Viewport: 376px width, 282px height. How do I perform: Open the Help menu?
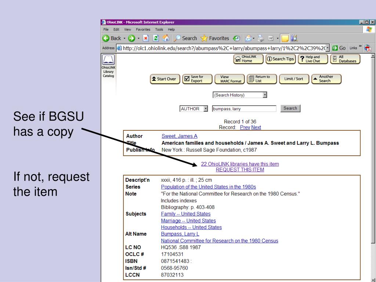click(x=171, y=29)
